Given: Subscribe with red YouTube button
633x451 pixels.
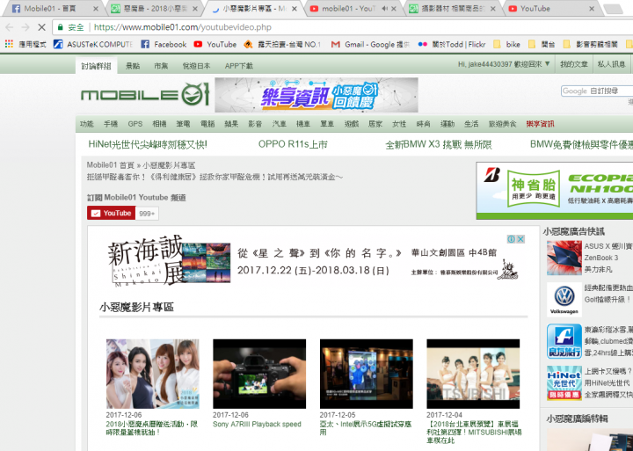Looking at the screenshot, I should click(x=112, y=213).
